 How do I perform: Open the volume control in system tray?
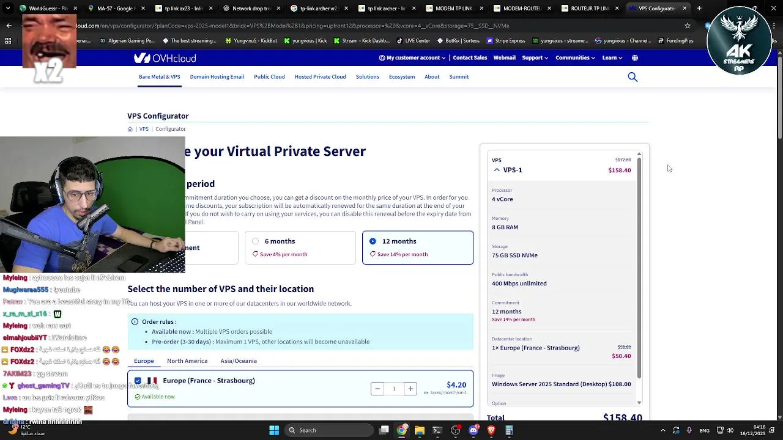730,430
